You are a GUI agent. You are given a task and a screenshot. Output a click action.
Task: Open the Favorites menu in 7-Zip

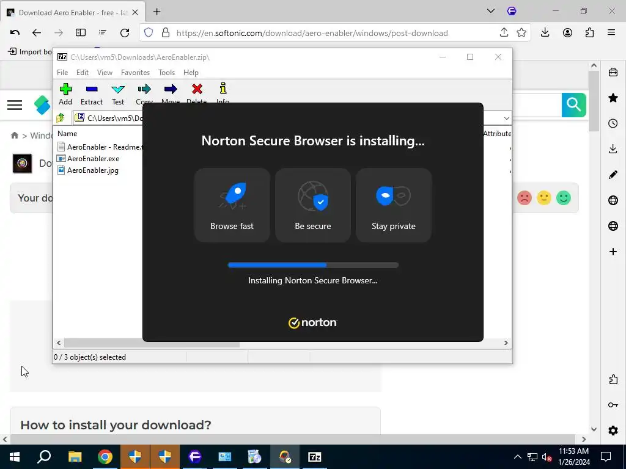click(135, 73)
